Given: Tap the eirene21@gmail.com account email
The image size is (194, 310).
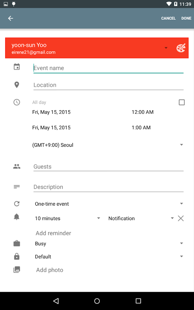Looking at the screenshot, I should point(33,52).
